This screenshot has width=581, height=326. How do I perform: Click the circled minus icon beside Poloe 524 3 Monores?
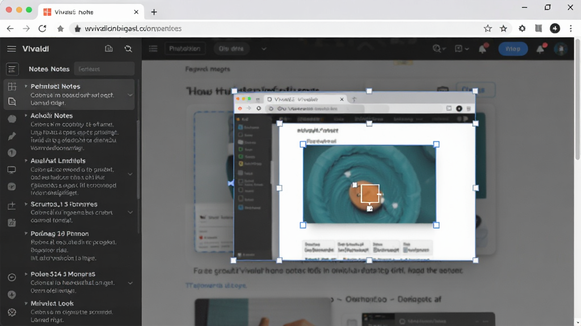(x=12, y=277)
